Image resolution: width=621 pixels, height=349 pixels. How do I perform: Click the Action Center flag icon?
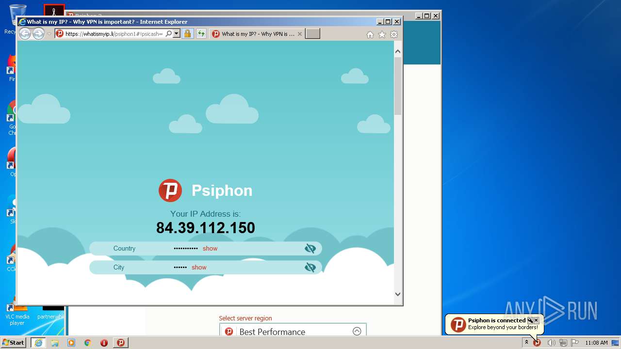(575, 343)
